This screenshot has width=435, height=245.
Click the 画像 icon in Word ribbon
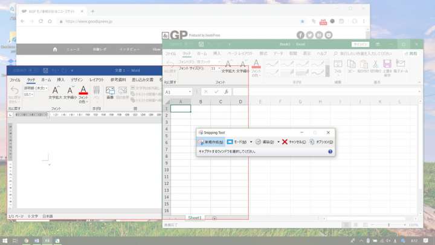pyautogui.click(x=110, y=91)
